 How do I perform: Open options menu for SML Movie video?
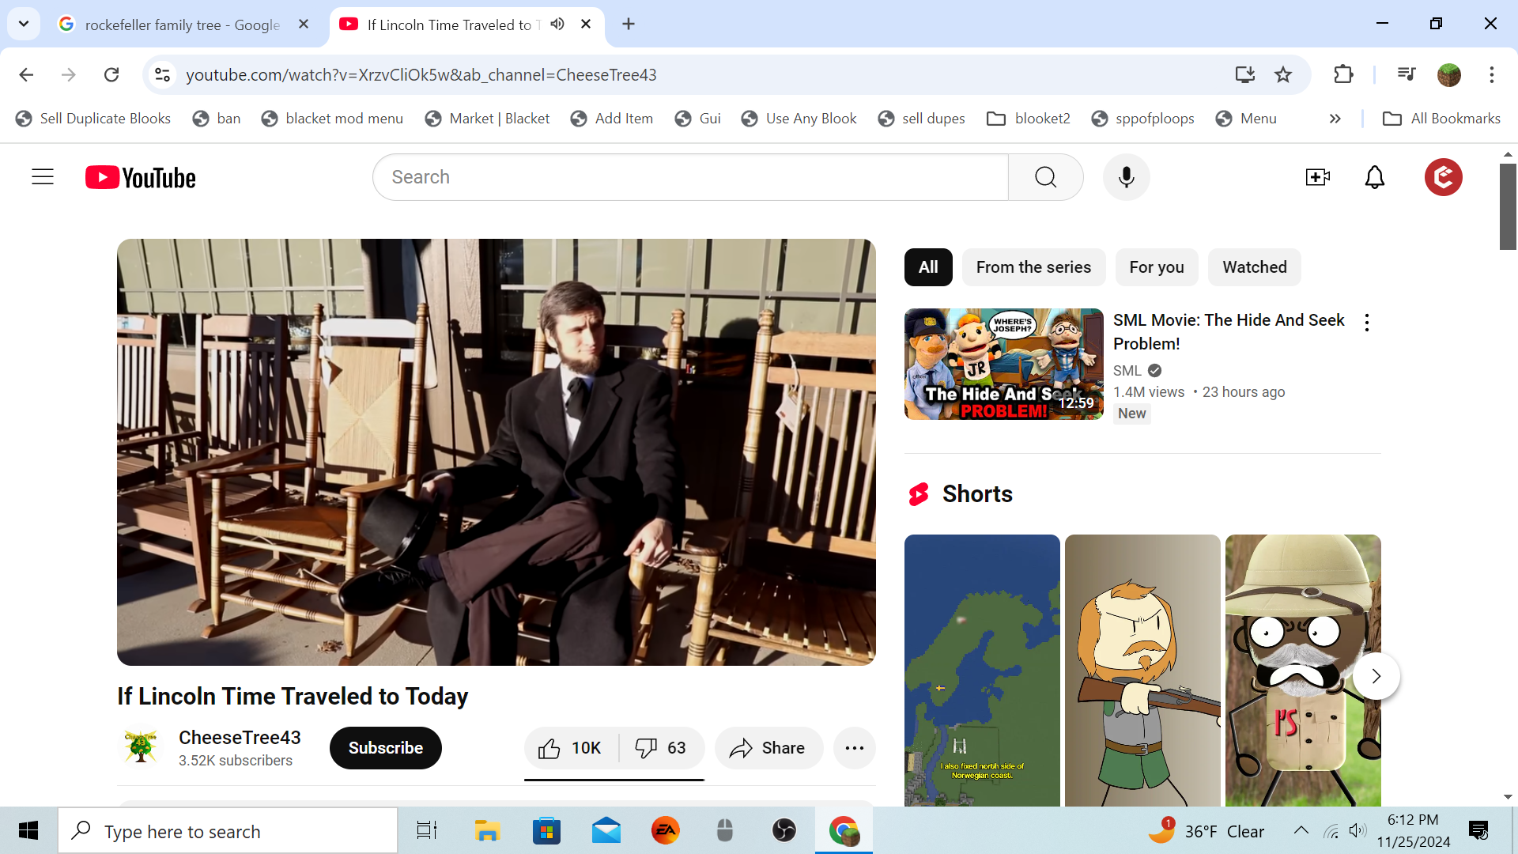[1366, 322]
